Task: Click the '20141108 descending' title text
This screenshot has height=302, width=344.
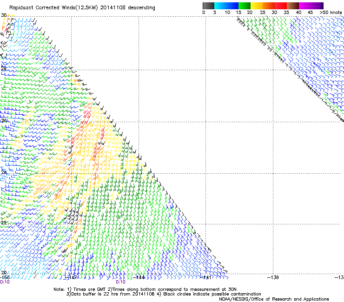Action: (128, 8)
